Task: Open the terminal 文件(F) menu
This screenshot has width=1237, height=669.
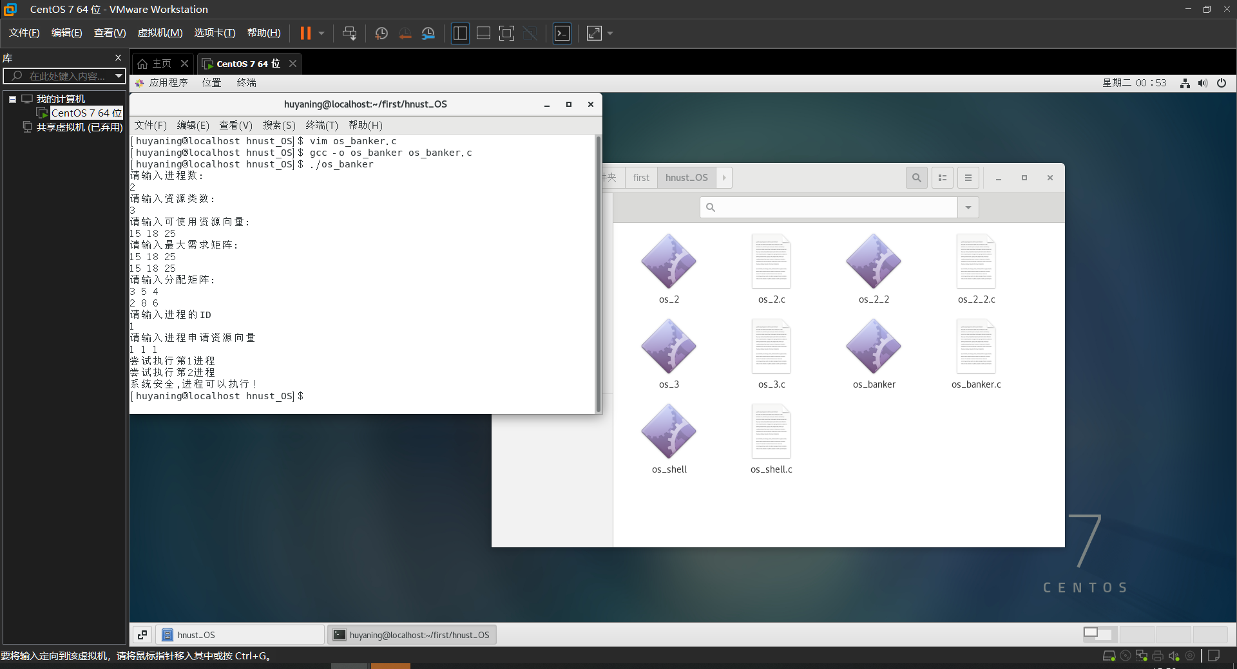Action: (150, 125)
